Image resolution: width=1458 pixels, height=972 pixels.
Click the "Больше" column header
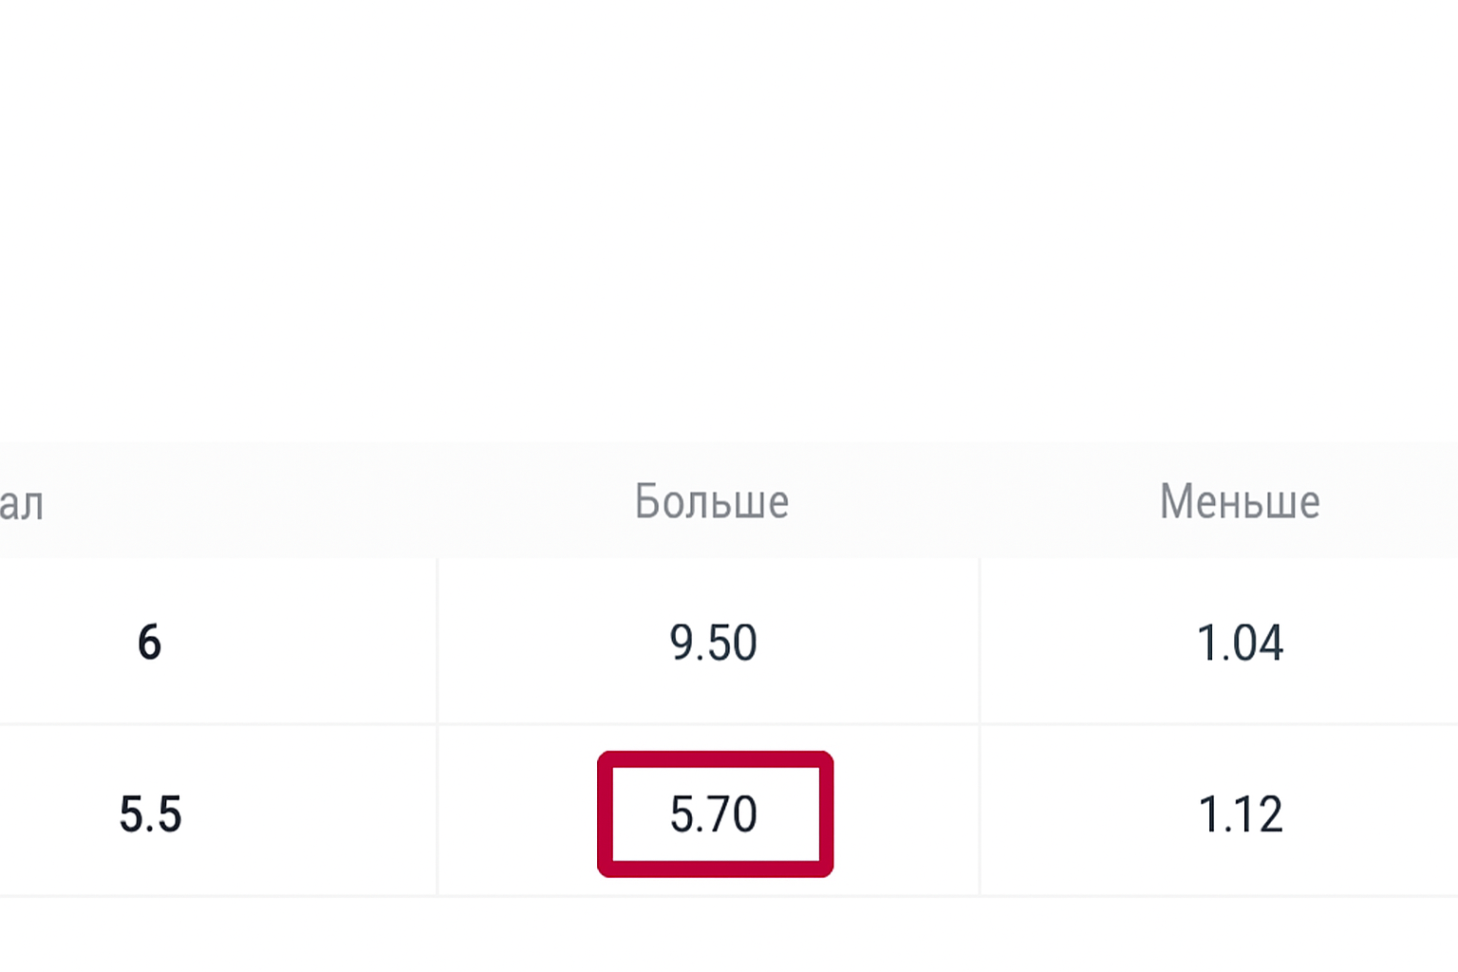[711, 501]
